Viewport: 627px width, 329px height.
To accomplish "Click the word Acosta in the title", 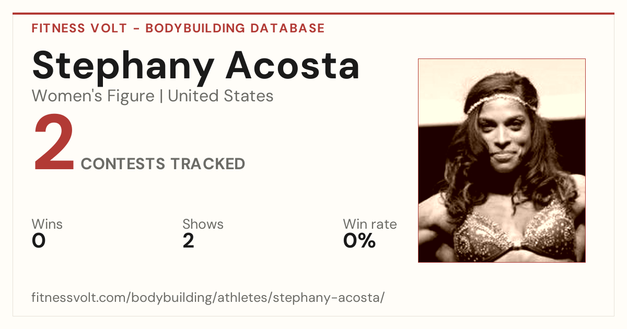I will click(293, 66).
